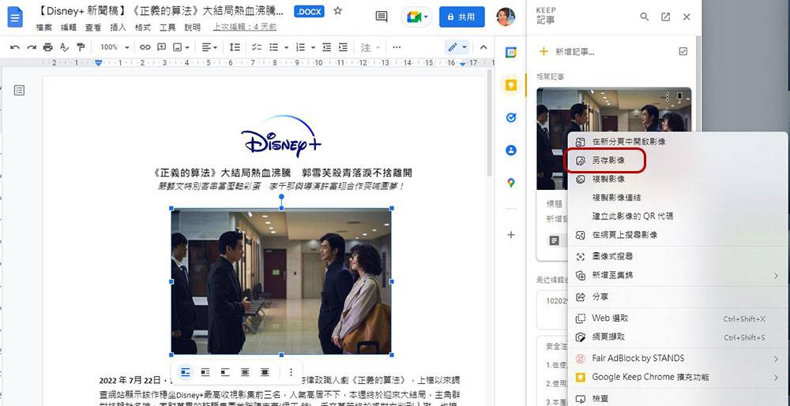Screen dimensions: 790x406
Task: Click the Google Tasks sidebar icon
Action: click(511, 117)
